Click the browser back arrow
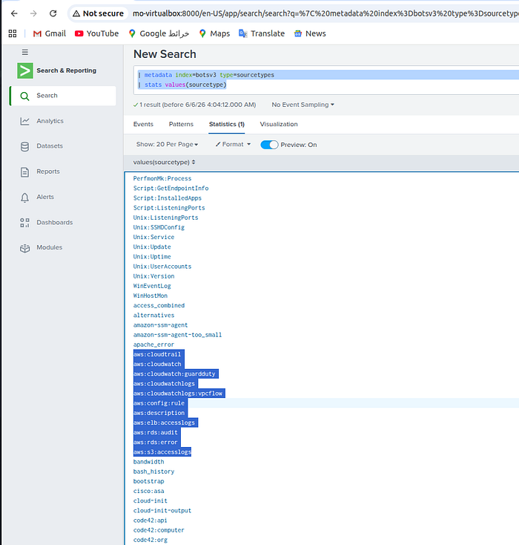The width and height of the screenshot is (519, 545). tap(14, 13)
